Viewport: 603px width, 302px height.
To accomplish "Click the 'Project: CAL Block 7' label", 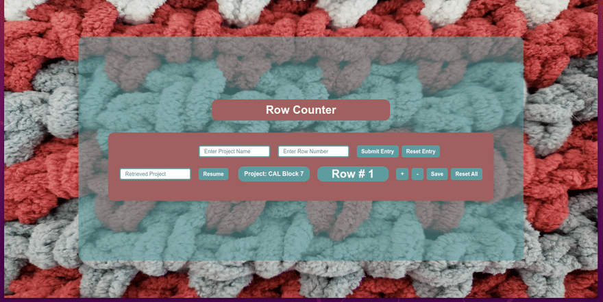I will [274, 174].
